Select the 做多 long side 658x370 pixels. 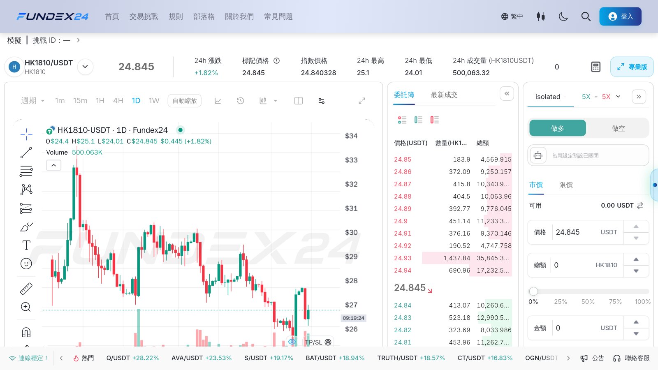coord(558,128)
